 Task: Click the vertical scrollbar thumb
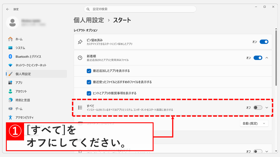pyautogui.click(x=276, y=58)
